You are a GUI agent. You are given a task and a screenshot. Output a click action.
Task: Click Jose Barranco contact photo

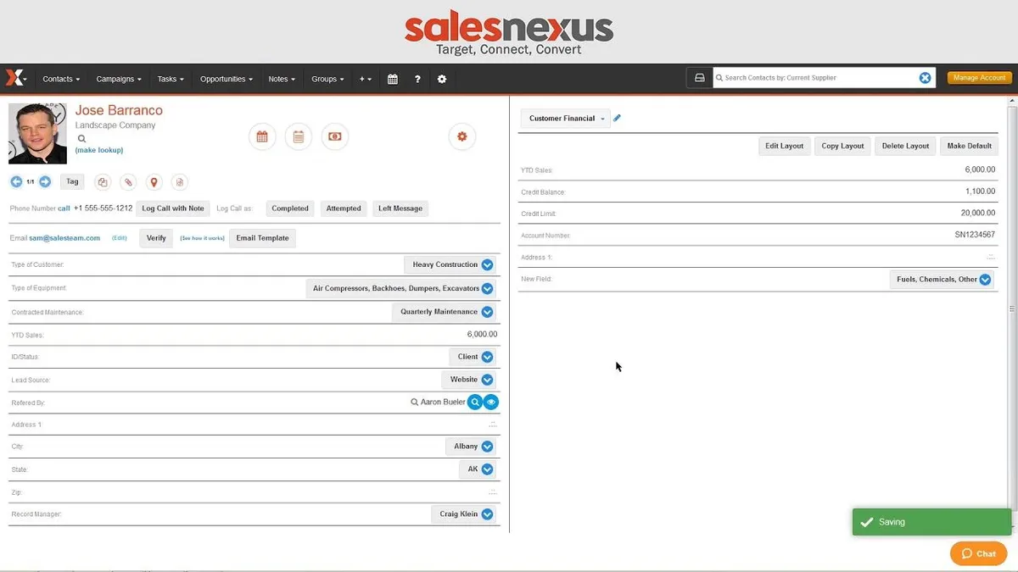coord(37,134)
